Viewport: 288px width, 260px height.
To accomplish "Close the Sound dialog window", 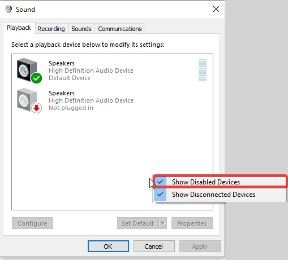I will tap(216, 9).
